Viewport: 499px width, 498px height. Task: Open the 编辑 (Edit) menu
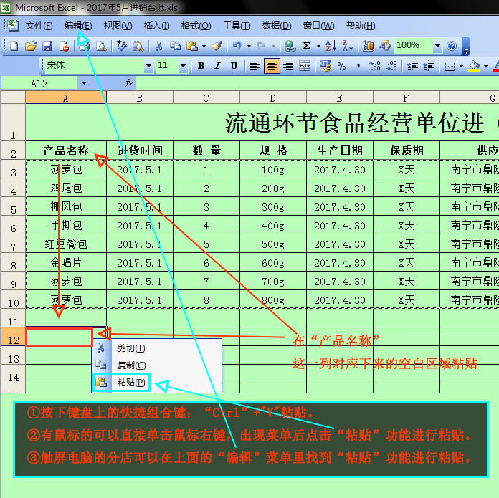click(77, 26)
